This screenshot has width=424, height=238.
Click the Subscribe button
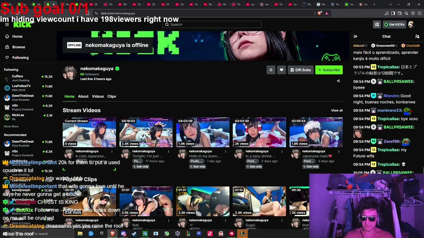pos(329,70)
